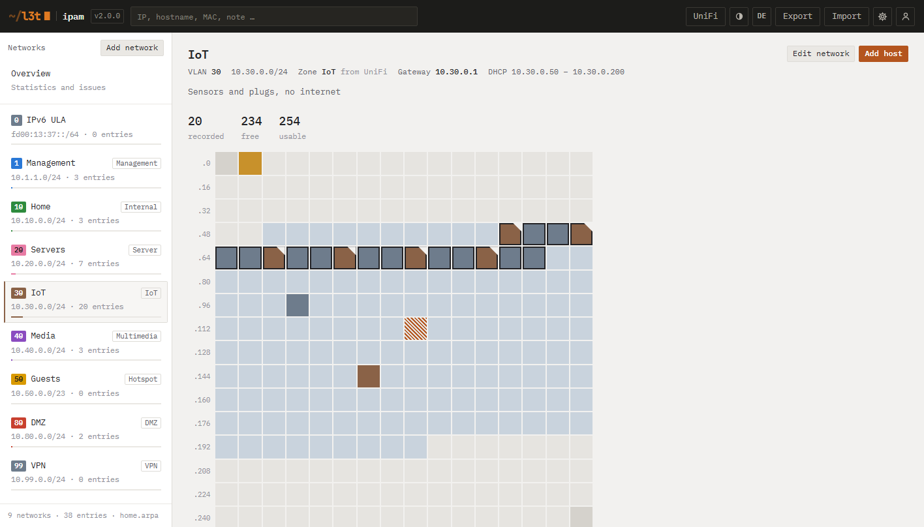Viewport: 924px width, 527px height.
Task: Click the gateway address 10.30.0.1 text
Action: (x=457, y=72)
